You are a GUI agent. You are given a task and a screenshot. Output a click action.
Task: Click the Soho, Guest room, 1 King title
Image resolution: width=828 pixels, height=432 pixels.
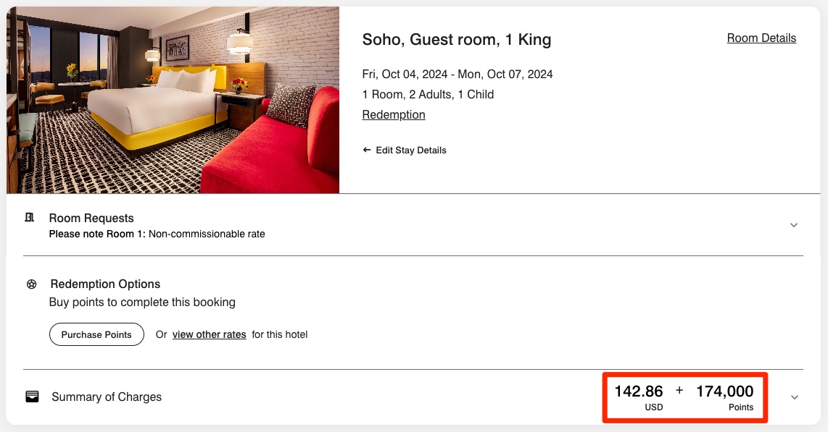coord(457,40)
